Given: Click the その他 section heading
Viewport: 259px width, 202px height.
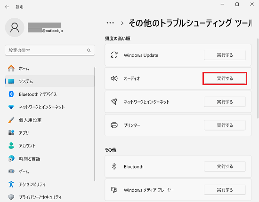Looking at the screenshot, I should (111, 150).
